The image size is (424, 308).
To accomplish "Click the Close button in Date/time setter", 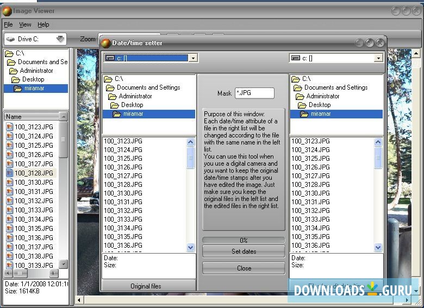I will [244, 268].
